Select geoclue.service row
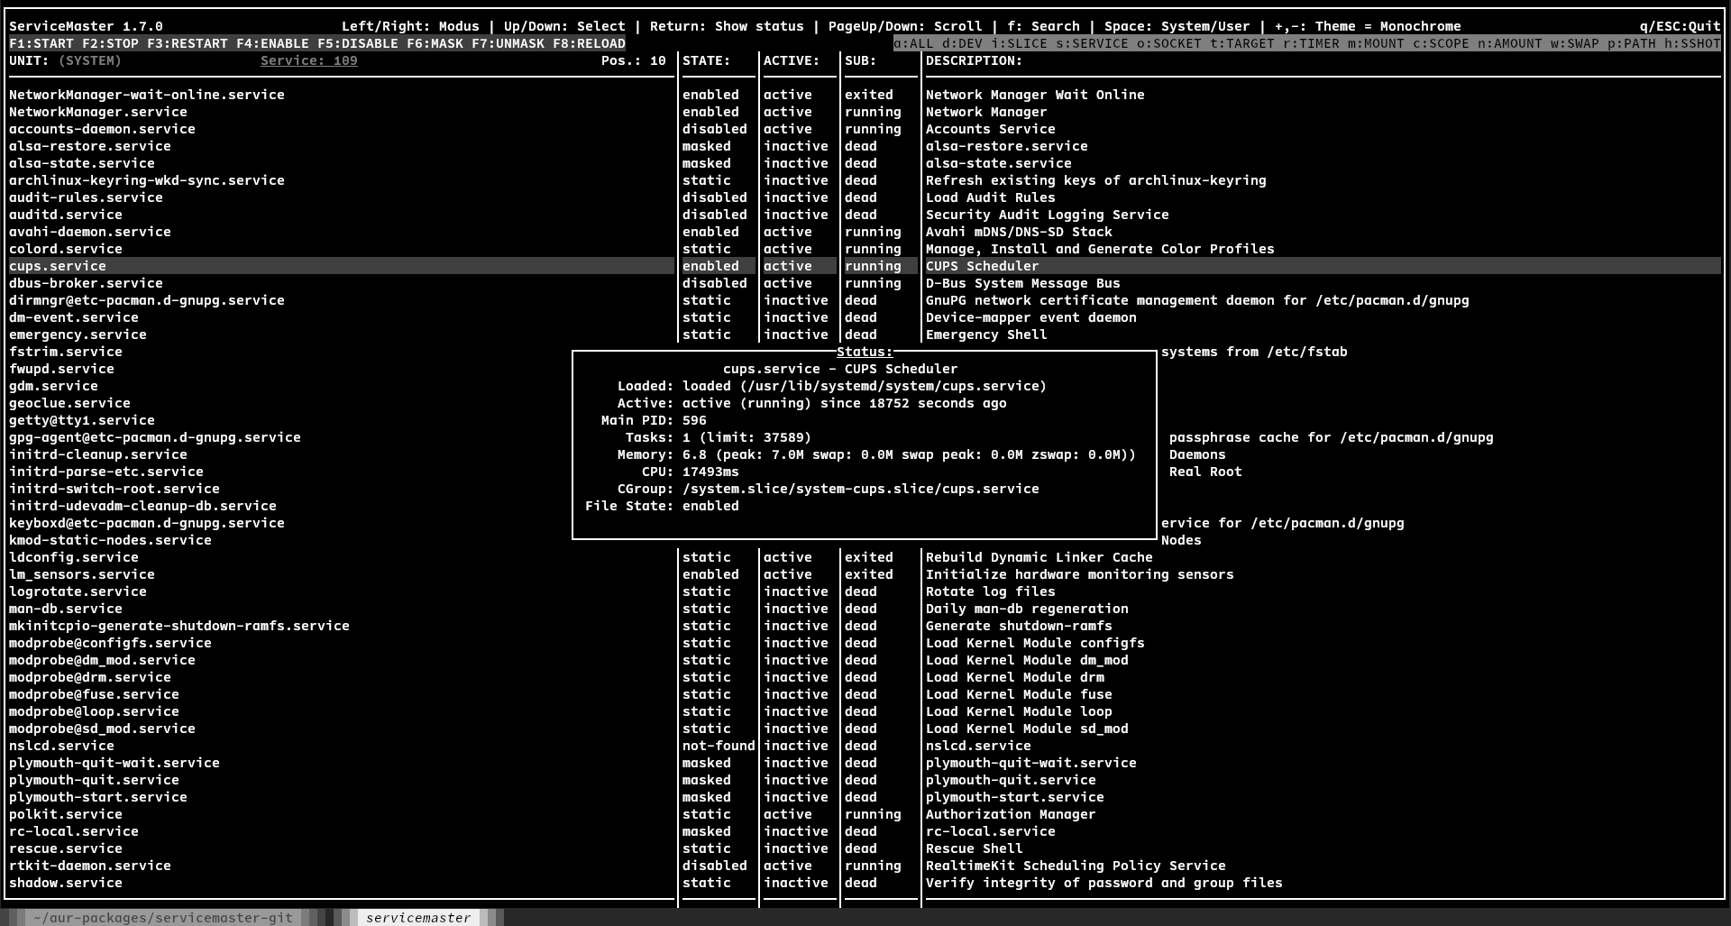 click(288, 403)
